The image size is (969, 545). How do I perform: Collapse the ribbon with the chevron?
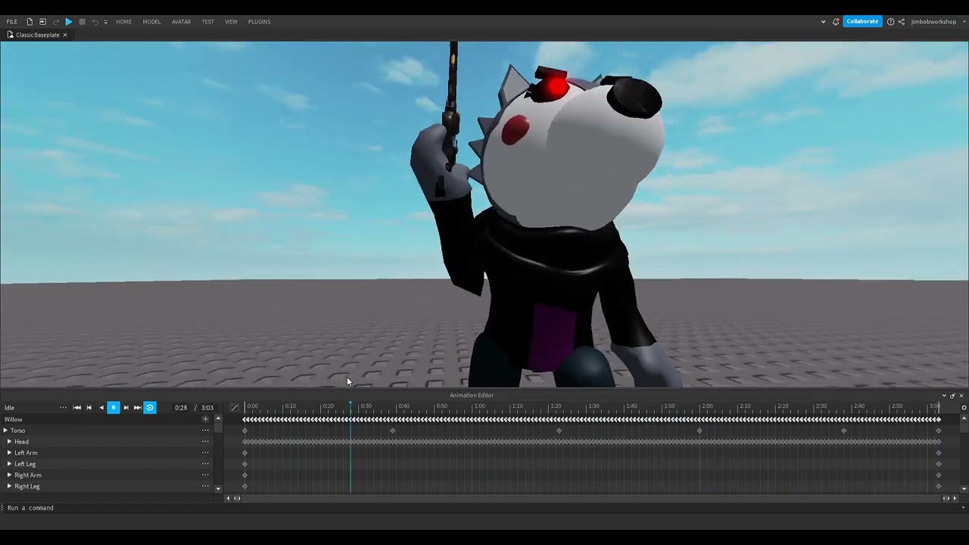click(823, 22)
